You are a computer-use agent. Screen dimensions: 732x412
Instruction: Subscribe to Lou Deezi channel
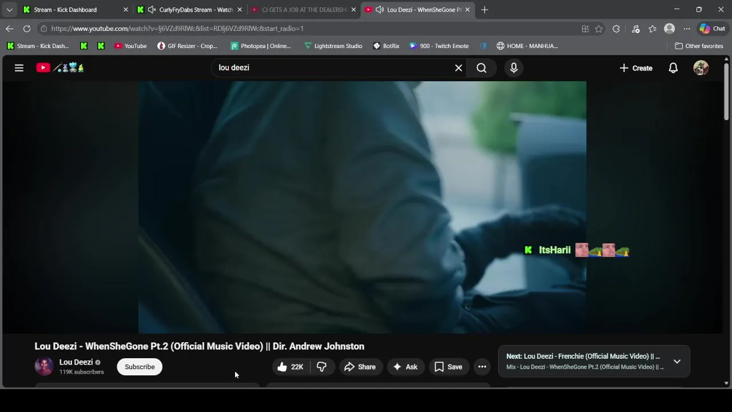140,367
